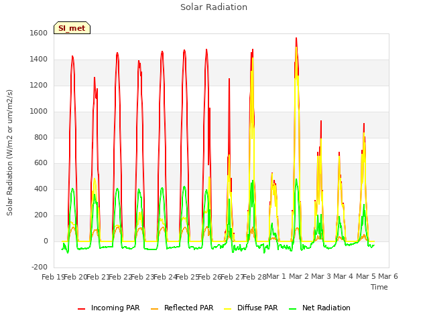This screenshot has width=429, height=321.
Task: Click the 1400 y-axis tick label
Action: (x=39, y=60)
